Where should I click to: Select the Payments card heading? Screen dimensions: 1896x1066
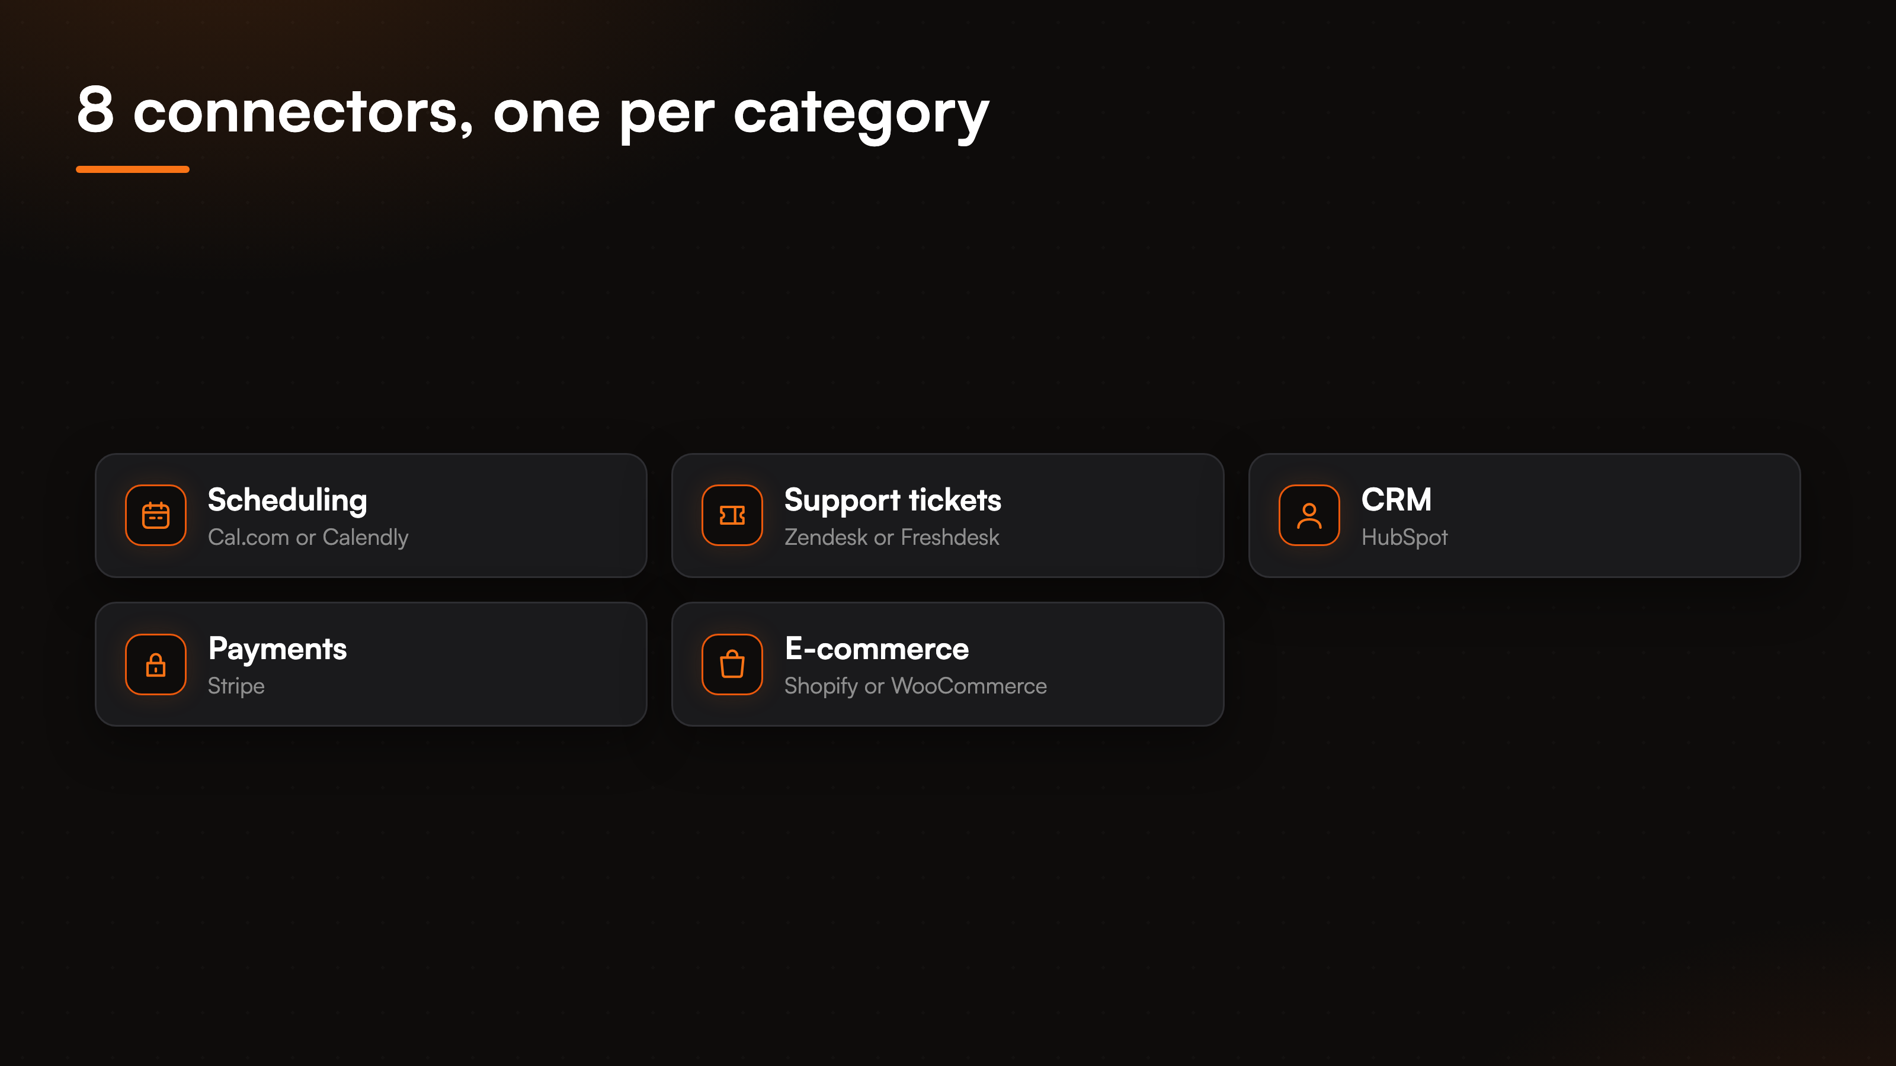277,650
